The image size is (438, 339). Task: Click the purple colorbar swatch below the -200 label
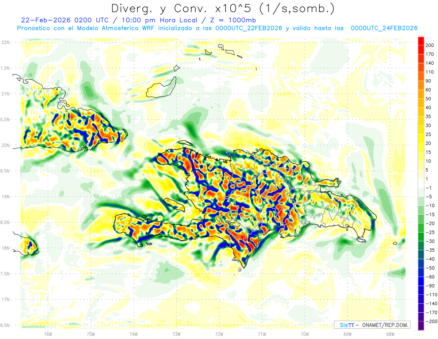(x=421, y=325)
